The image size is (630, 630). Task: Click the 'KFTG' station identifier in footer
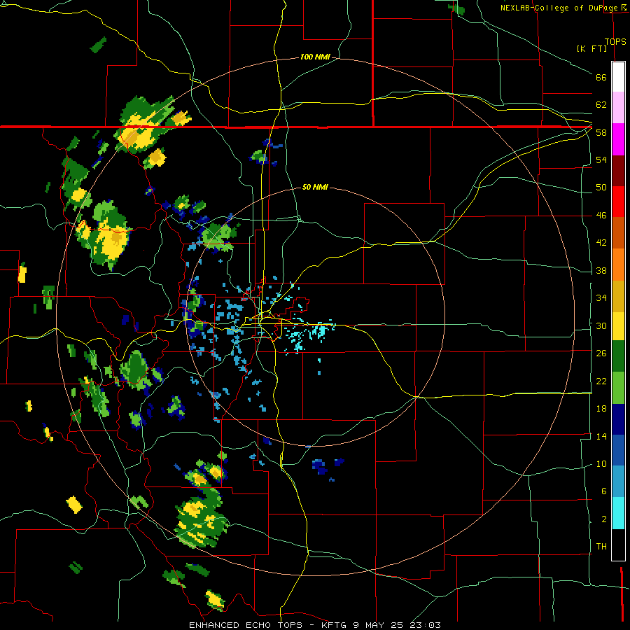[x=335, y=625]
